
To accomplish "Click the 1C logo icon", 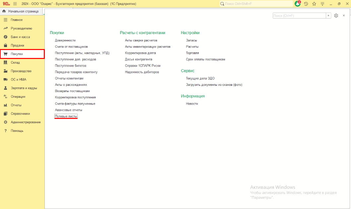I will [x=6, y=4].
